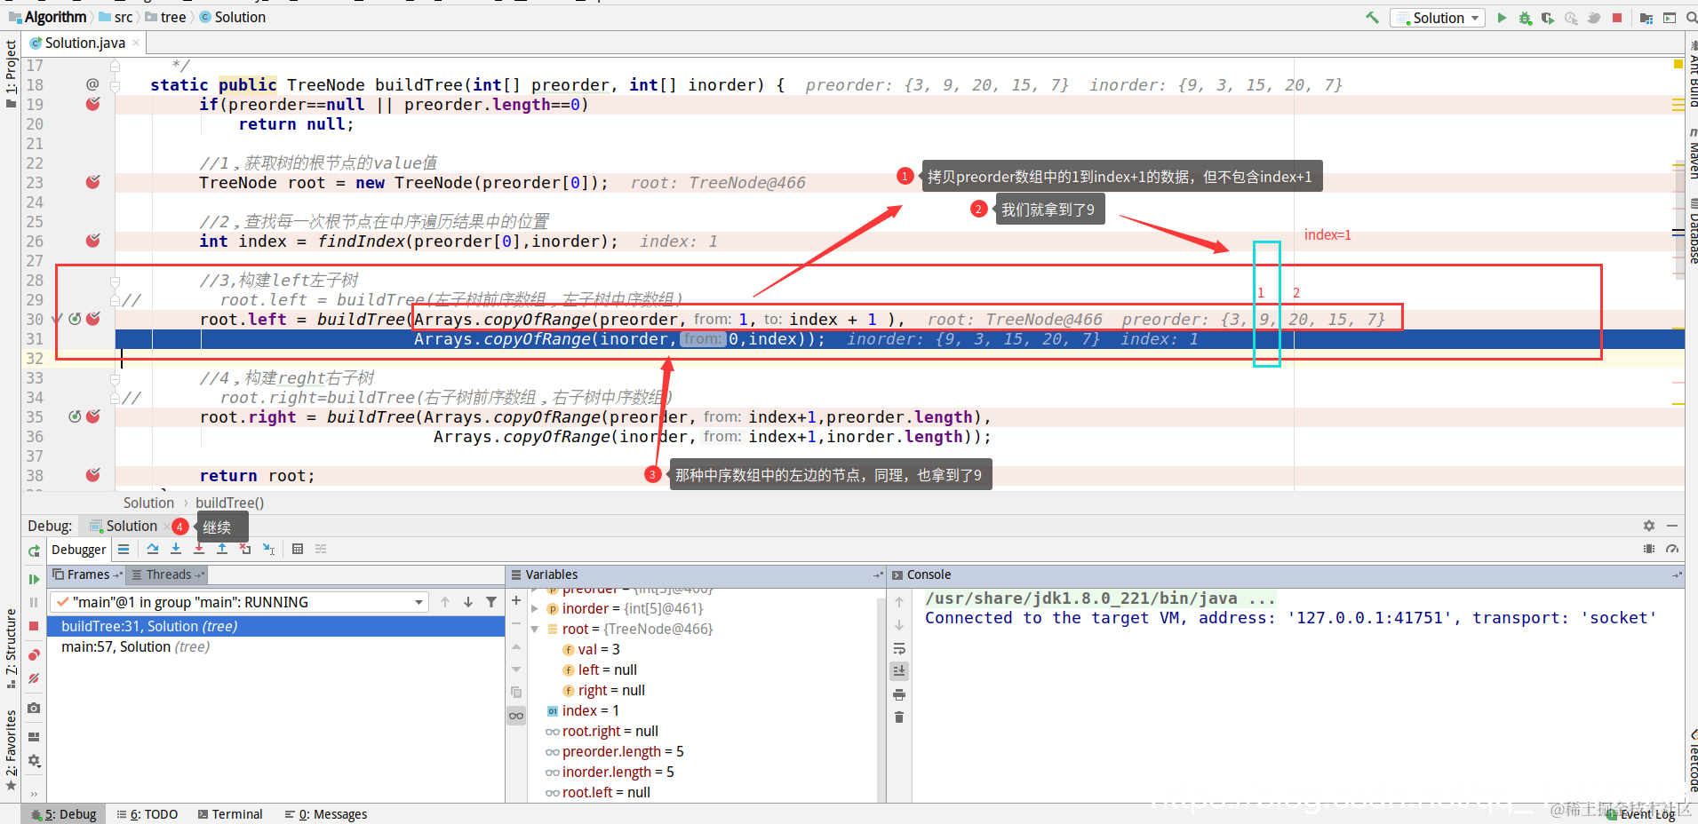Collapse the root TreeNode variable

[x=535, y=630]
